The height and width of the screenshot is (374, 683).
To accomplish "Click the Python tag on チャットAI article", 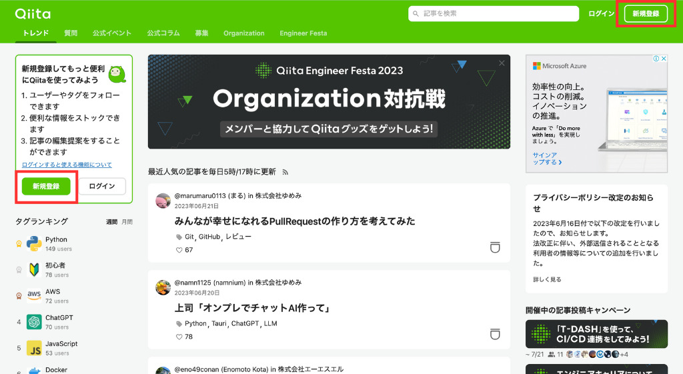I will click(x=195, y=323).
